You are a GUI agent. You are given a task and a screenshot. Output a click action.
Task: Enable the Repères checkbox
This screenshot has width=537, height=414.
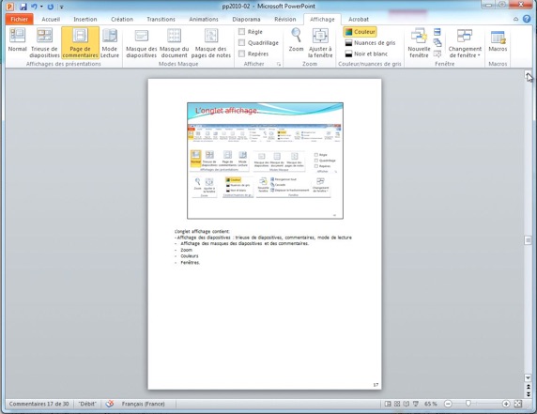[242, 54]
